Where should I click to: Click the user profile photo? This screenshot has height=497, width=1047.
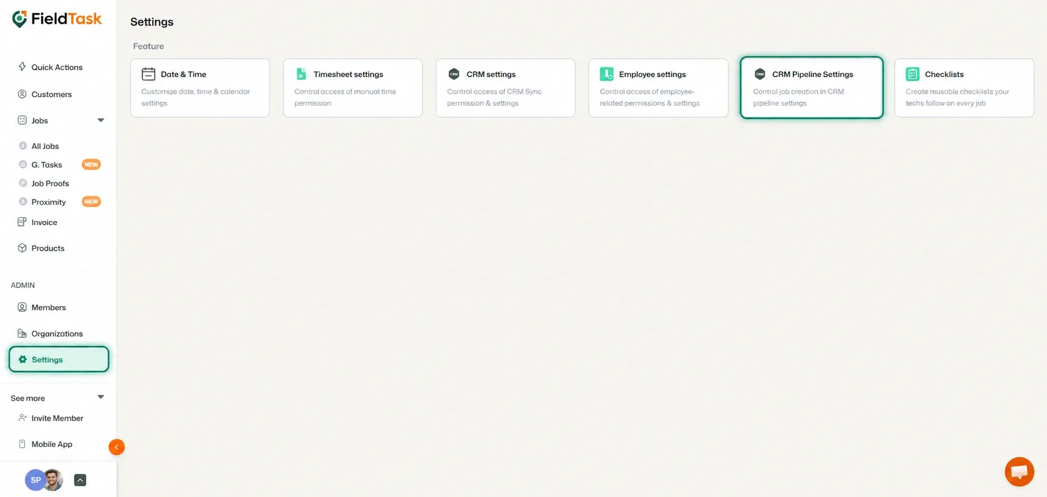[x=53, y=480]
